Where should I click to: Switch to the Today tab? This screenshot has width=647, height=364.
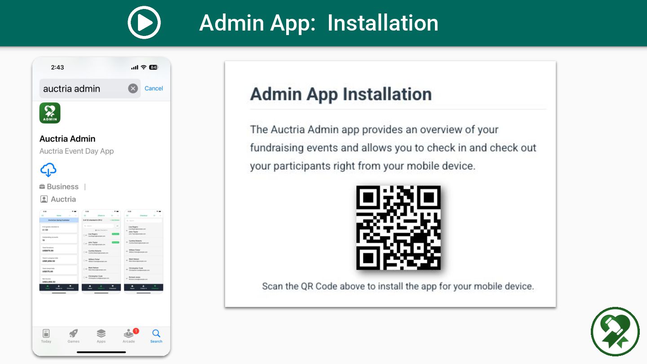point(46,336)
